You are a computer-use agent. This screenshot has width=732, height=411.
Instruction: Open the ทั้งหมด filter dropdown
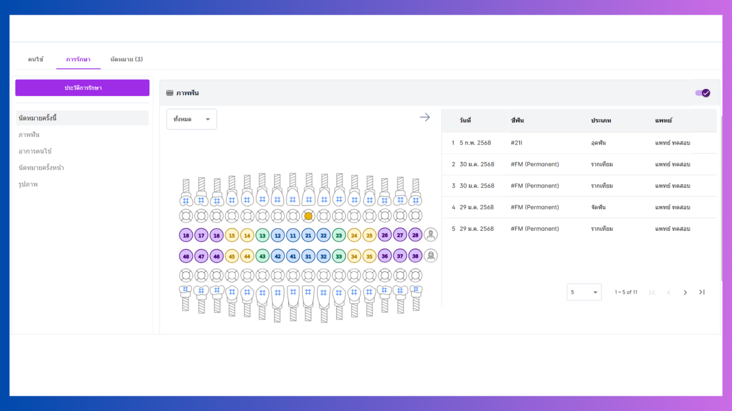(x=191, y=119)
